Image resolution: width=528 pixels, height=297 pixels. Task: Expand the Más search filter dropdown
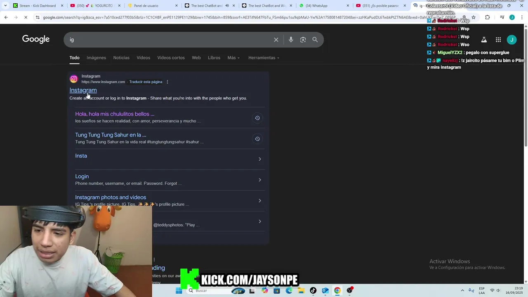(233, 58)
